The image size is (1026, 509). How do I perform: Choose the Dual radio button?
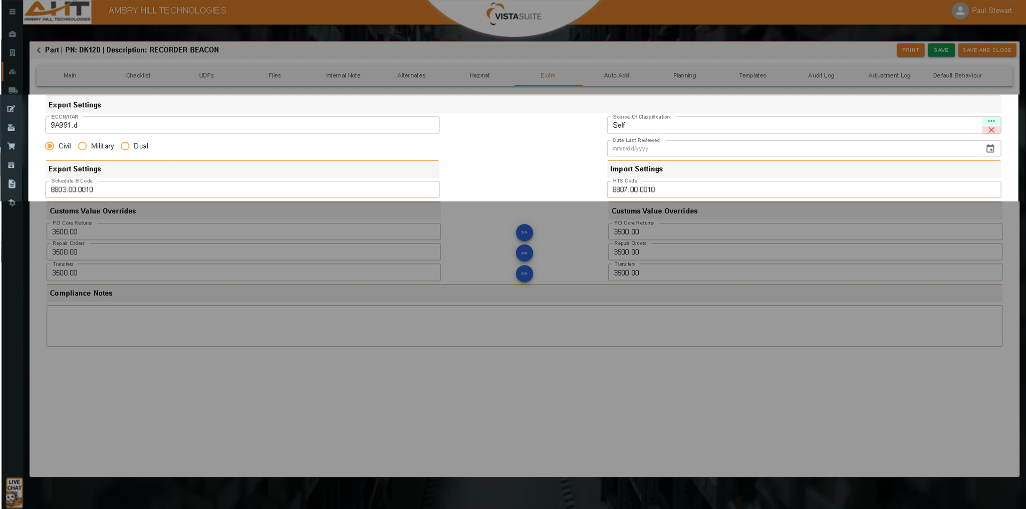coord(125,146)
